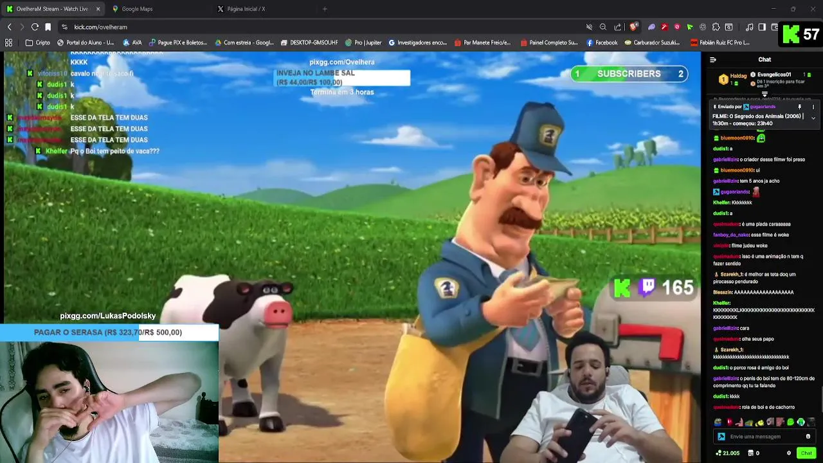
Task: Open the Painel Completo Su... bookmark
Action: [548, 42]
